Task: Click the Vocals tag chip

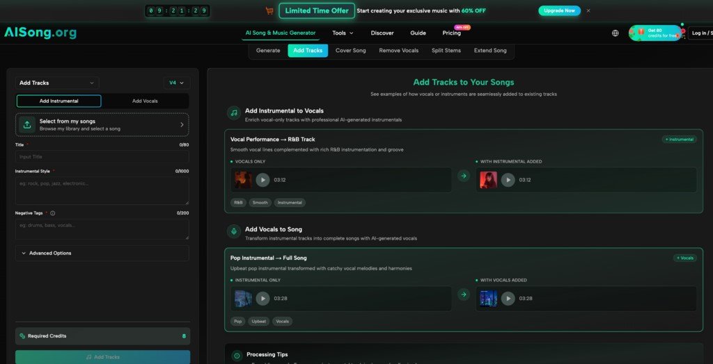Action: 283,322
